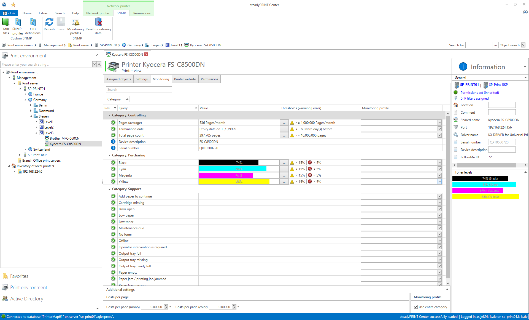Expand France tree node
The width and height of the screenshot is (529, 320).
pos(25,94)
